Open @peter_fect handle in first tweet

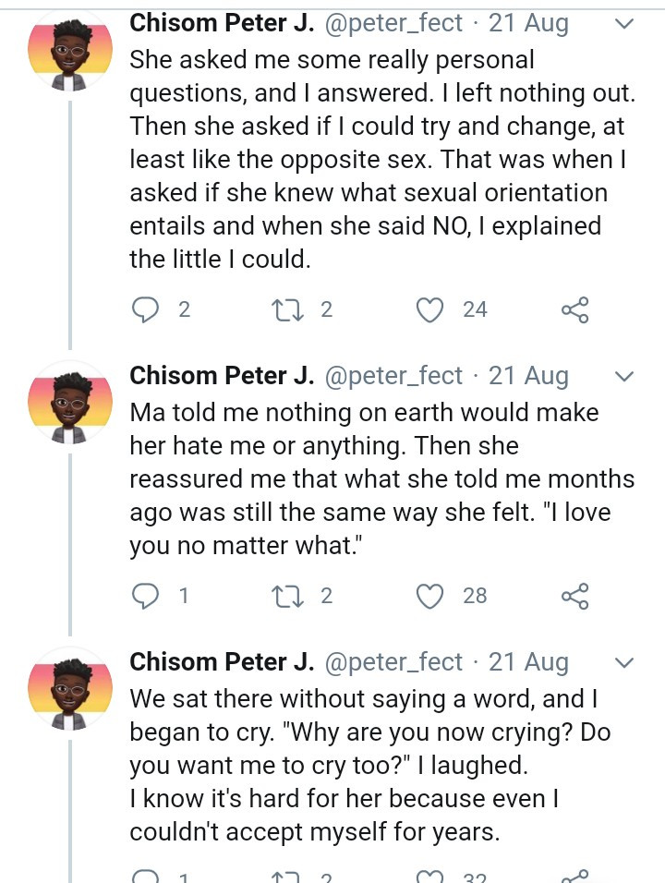click(393, 23)
